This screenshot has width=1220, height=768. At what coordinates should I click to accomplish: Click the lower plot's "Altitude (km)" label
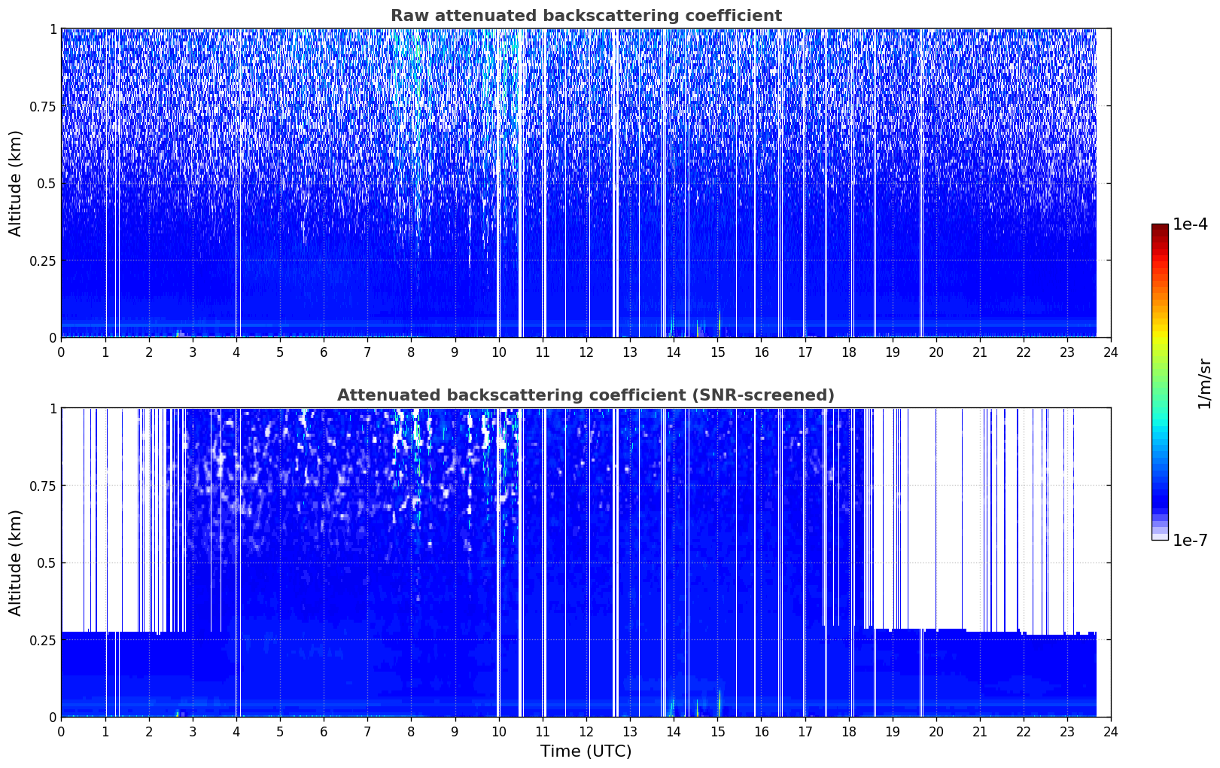(x=16, y=562)
